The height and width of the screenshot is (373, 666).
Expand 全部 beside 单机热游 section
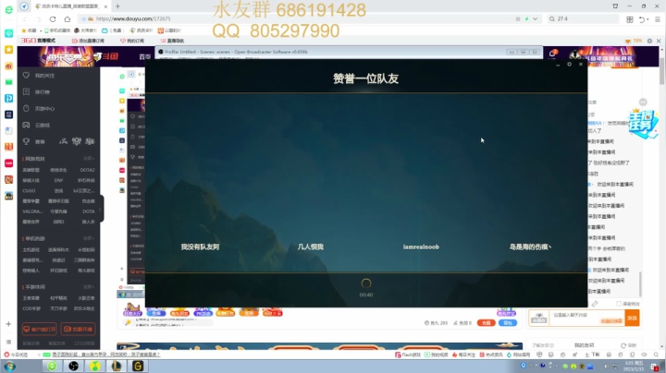click(x=89, y=238)
